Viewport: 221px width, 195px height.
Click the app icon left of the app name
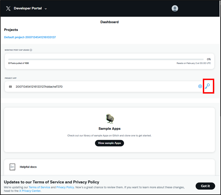tap(11, 87)
